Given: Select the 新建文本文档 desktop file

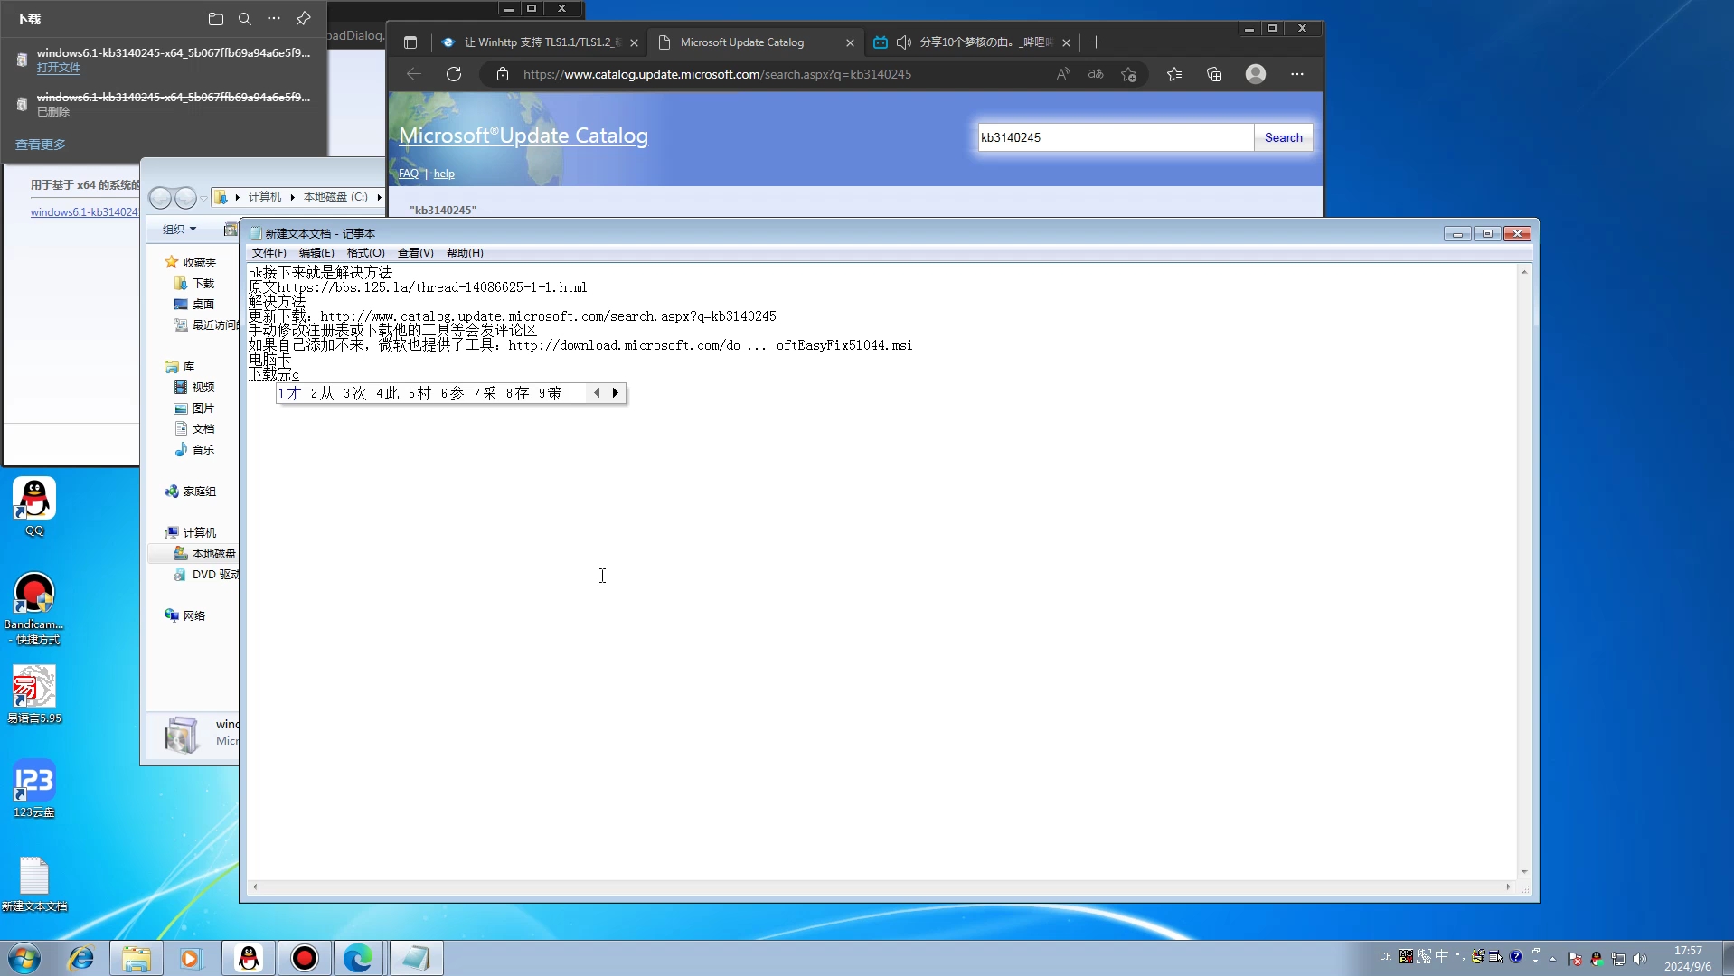Looking at the screenshot, I should coord(34,884).
